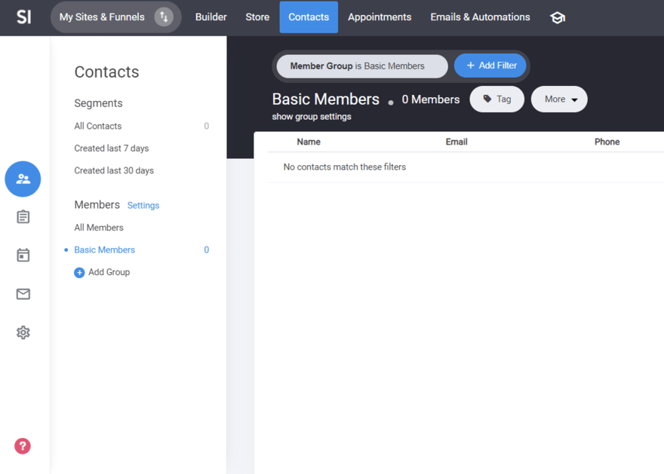Click the Members section heading
Image resolution: width=664 pixels, height=474 pixels.
click(97, 205)
